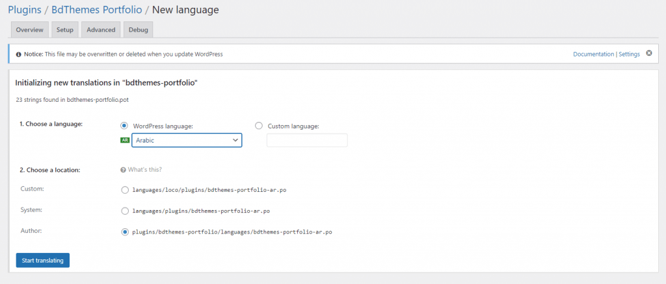Select the Custom language radio option
The image size is (666, 284).
click(x=258, y=126)
